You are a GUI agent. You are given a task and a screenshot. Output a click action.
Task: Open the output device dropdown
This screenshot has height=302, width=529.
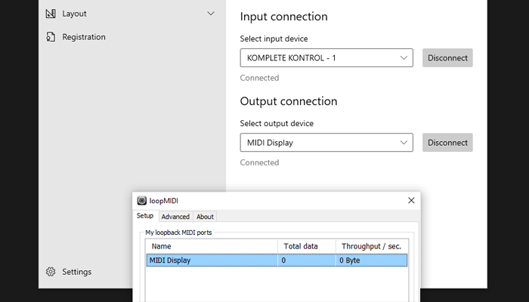326,142
